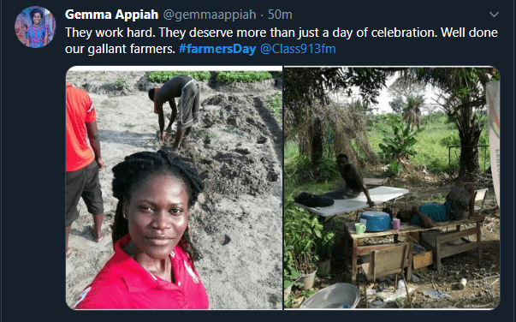Enlarge the left selfie photo
516x322 pixels.
point(174,188)
